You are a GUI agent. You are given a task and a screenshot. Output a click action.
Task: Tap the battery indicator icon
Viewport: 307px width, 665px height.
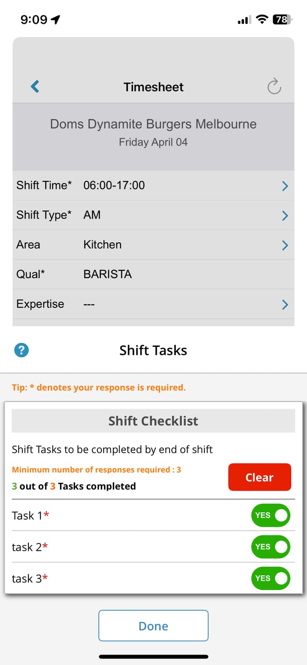point(281,19)
